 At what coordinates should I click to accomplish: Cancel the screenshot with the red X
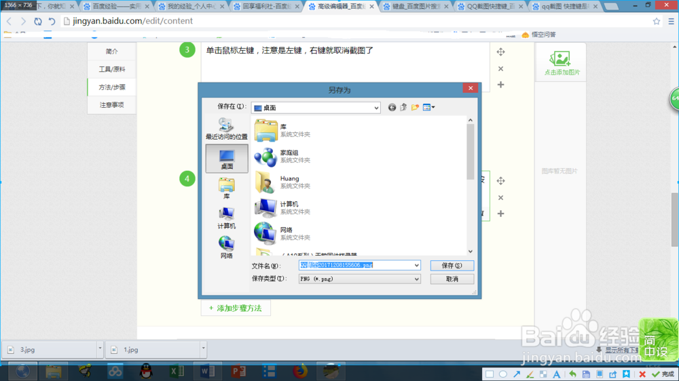(642, 374)
